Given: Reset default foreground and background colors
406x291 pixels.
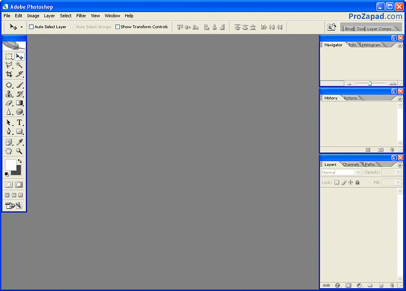Looking at the screenshot, I should (6, 174).
